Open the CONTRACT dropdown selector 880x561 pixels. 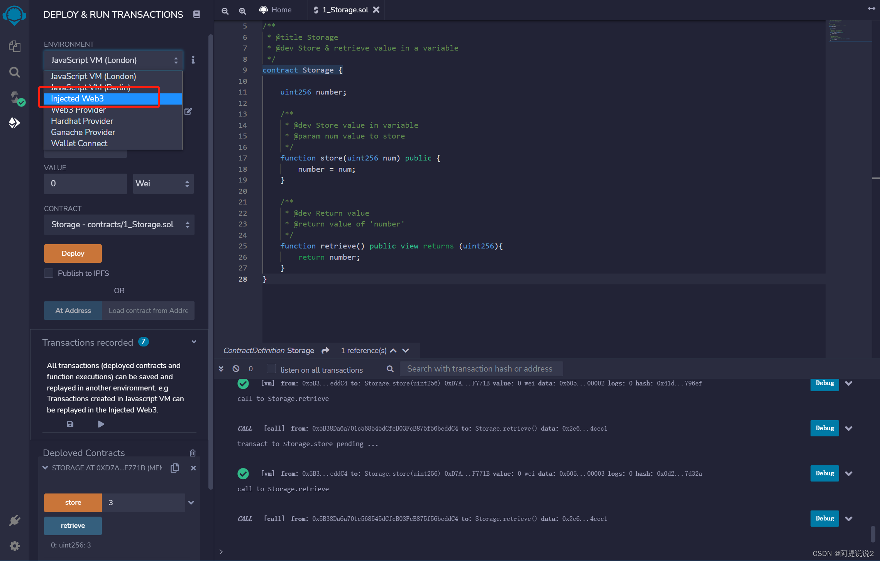coord(118,224)
